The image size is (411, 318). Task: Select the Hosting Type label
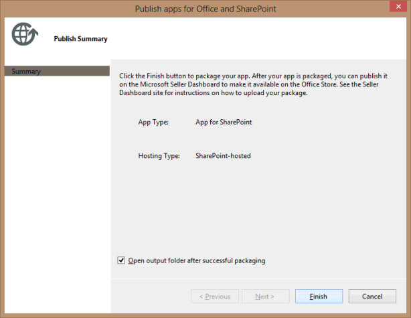(x=159, y=156)
